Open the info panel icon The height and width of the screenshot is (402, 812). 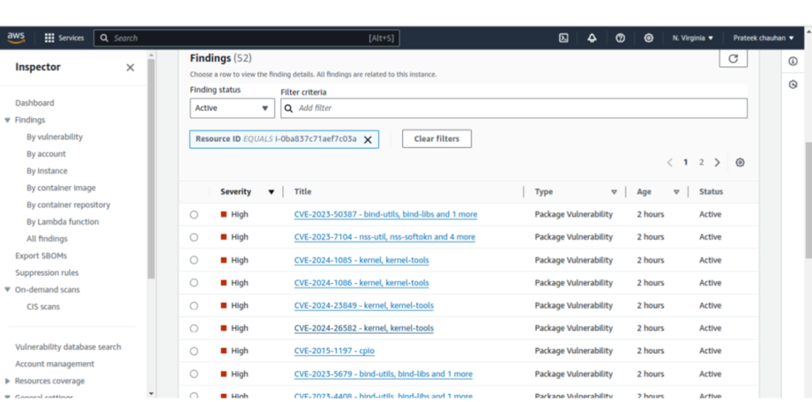793,62
